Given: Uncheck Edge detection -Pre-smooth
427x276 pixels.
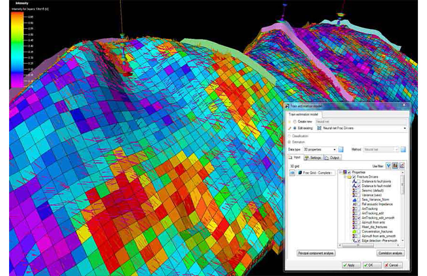Looking at the screenshot, I should coord(359,241).
